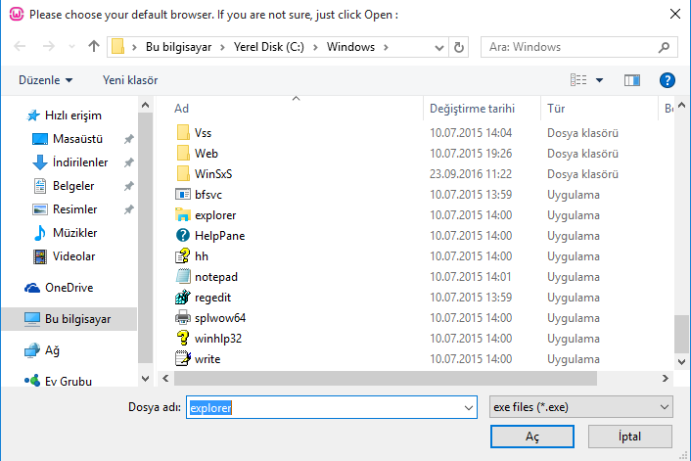Open recent locations dropdown arrow
The image size is (691, 461).
coord(71,46)
